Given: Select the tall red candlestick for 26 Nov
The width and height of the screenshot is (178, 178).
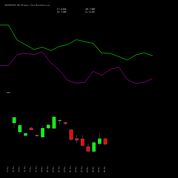Looking at the screenshot, I should click(71, 135).
